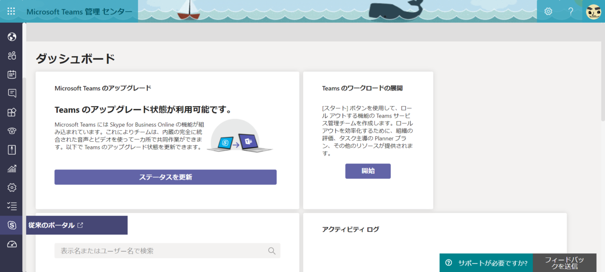605x272 pixels.
Task: Open the meetings calendar sidebar icon
Action: [x=12, y=74]
